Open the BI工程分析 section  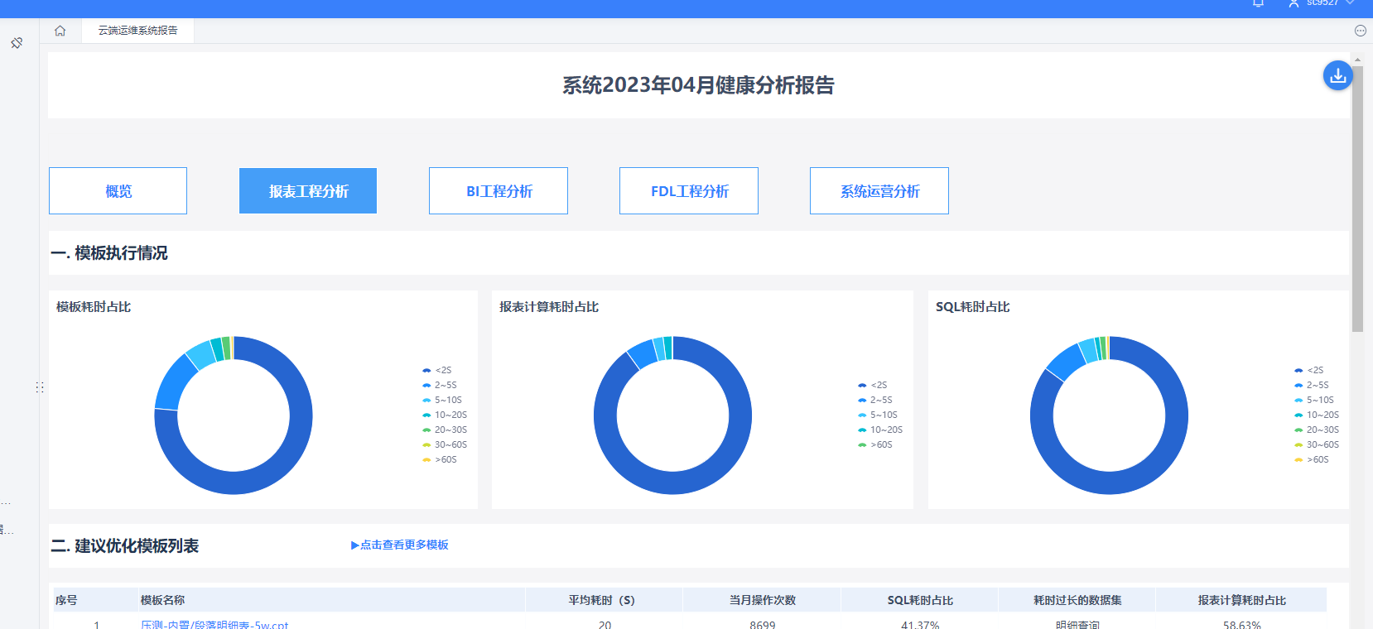499,191
